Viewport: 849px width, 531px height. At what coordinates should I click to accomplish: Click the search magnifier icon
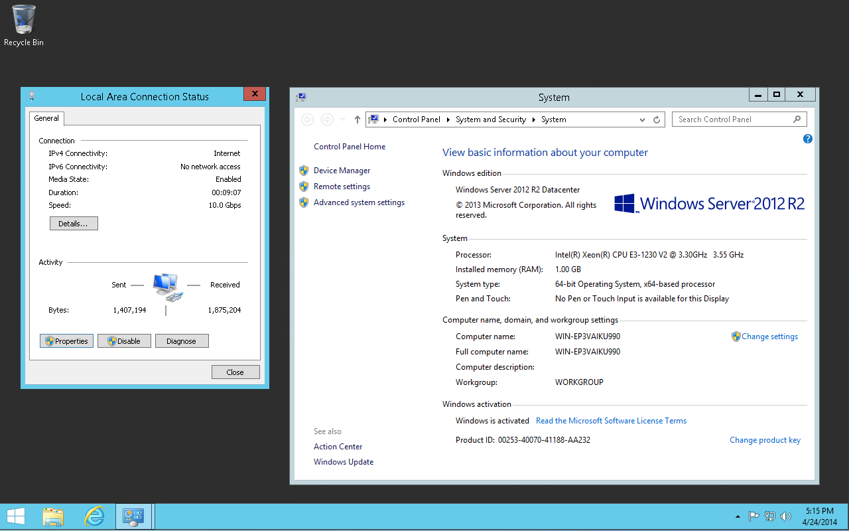tap(797, 119)
